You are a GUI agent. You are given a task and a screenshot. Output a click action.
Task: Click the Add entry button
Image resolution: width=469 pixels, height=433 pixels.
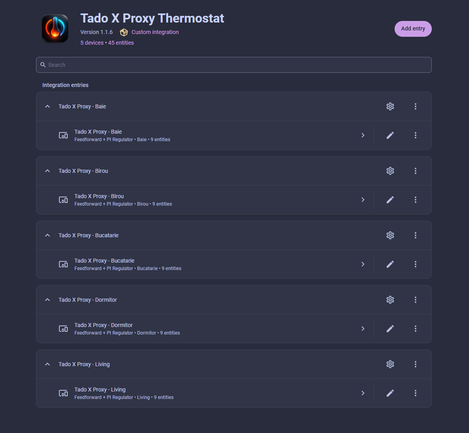point(413,29)
